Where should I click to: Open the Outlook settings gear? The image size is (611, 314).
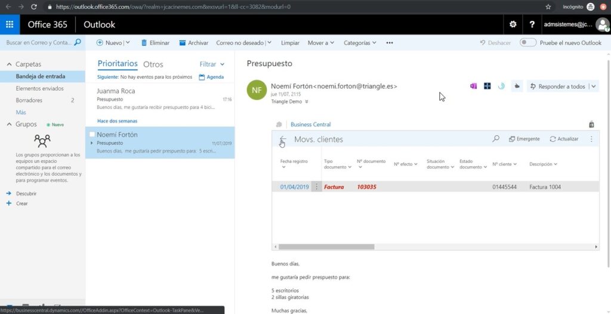pyautogui.click(x=513, y=24)
